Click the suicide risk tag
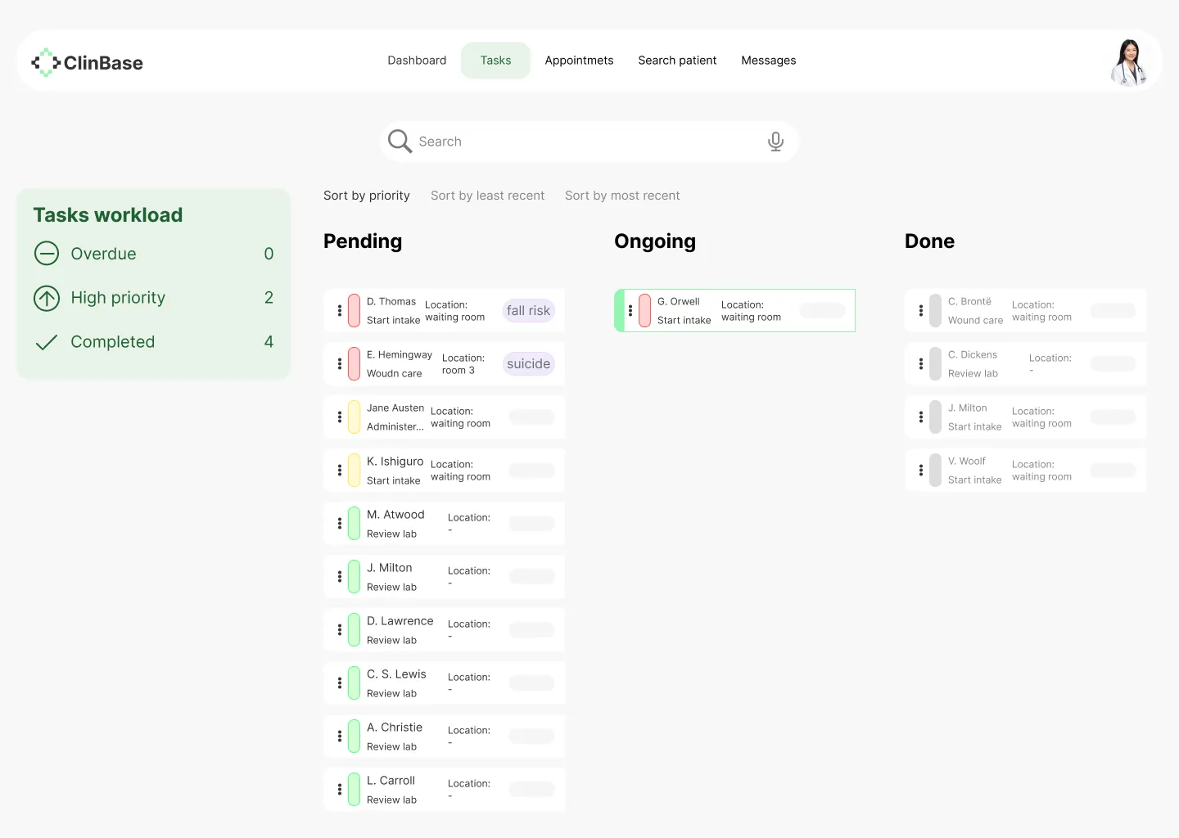1179x838 pixels. point(528,364)
